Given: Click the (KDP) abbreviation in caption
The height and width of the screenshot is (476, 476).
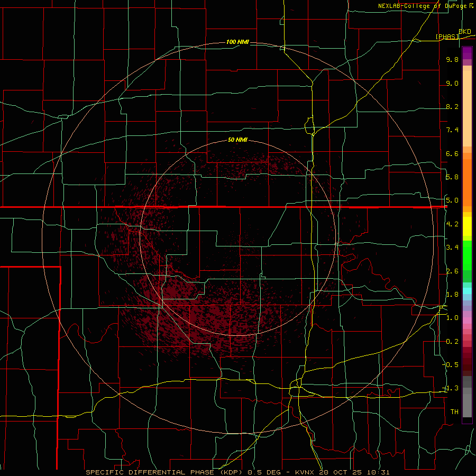Looking at the screenshot, I should point(232,472).
